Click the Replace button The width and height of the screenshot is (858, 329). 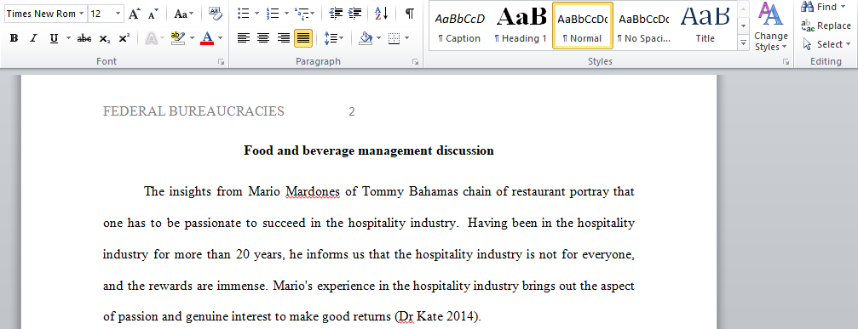pyautogui.click(x=826, y=26)
